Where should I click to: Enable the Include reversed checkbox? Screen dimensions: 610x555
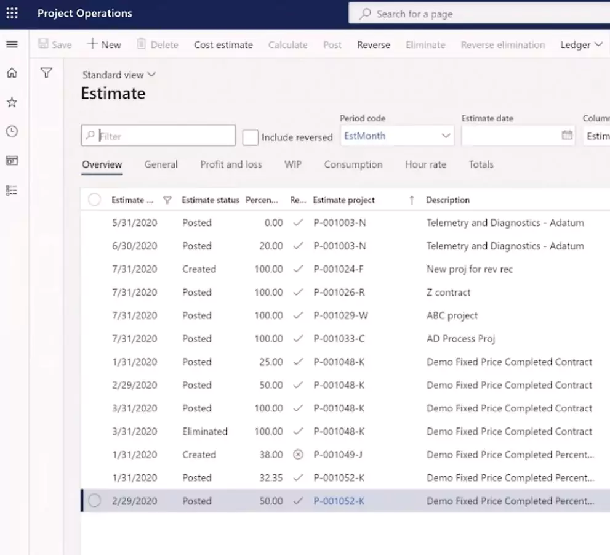(x=250, y=137)
